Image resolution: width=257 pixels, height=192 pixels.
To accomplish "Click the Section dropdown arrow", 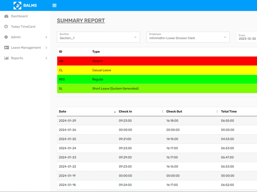I will [x=135, y=37].
